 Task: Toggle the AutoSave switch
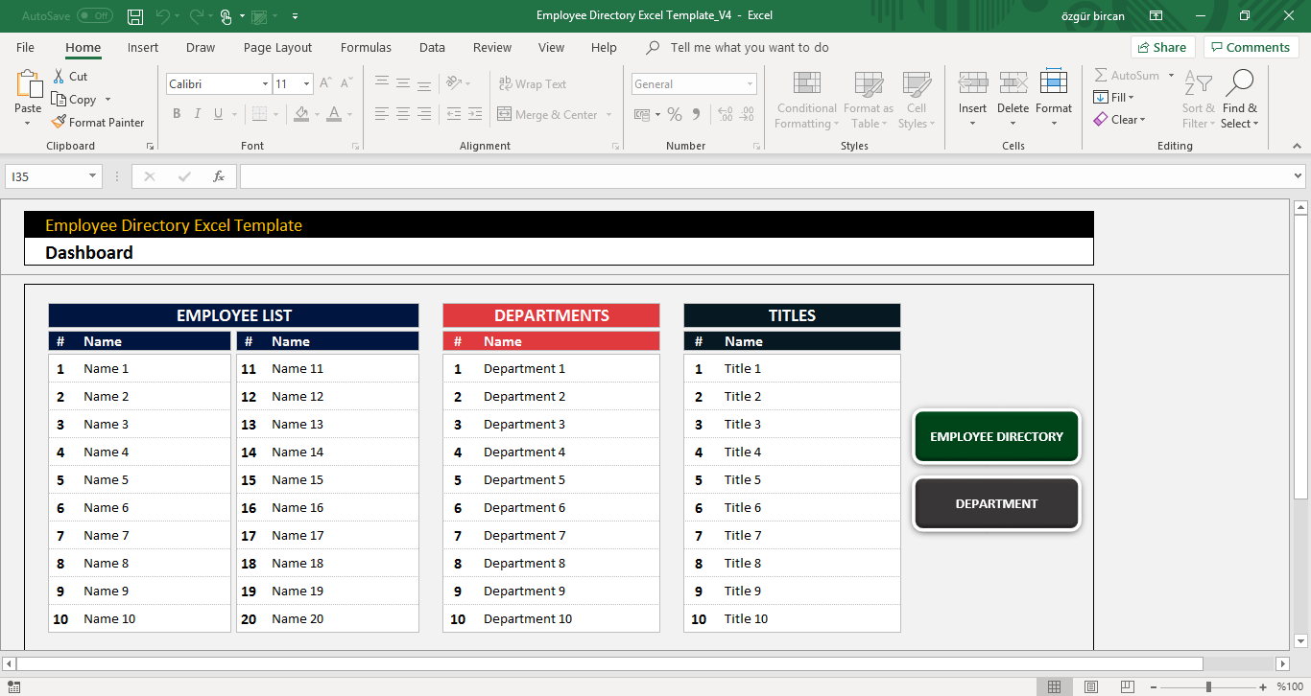coord(95,16)
